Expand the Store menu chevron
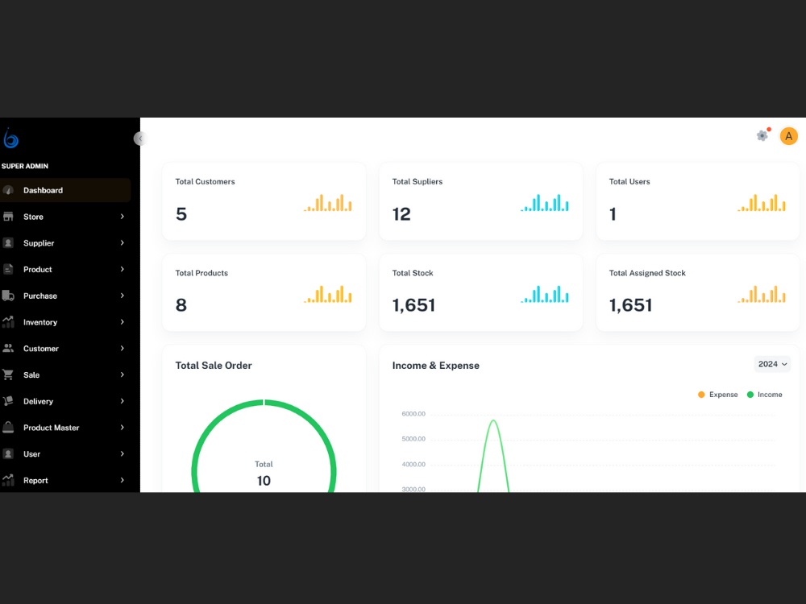This screenshot has height=604, width=806. tap(123, 216)
